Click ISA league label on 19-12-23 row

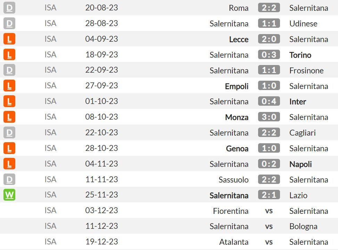[x=50, y=242]
